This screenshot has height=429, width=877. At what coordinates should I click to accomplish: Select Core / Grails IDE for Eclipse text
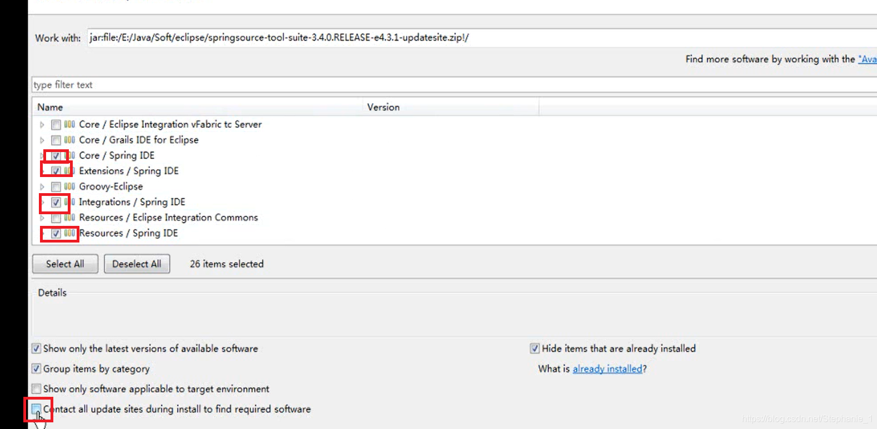point(139,140)
